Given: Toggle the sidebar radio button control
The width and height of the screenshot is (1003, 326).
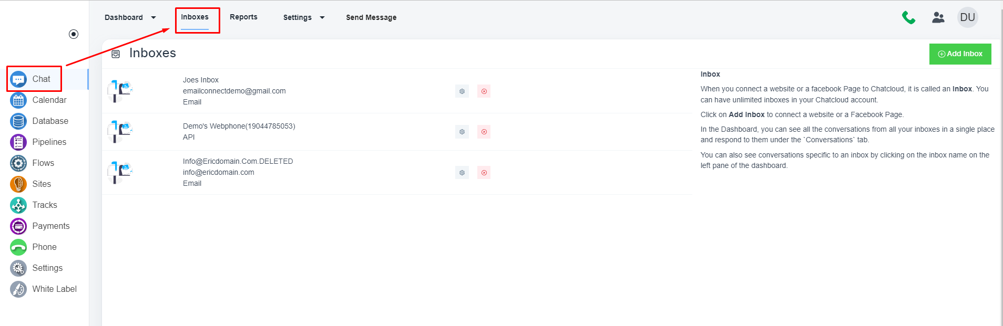Looking at the screenshot, I should (x=74, y=34).
